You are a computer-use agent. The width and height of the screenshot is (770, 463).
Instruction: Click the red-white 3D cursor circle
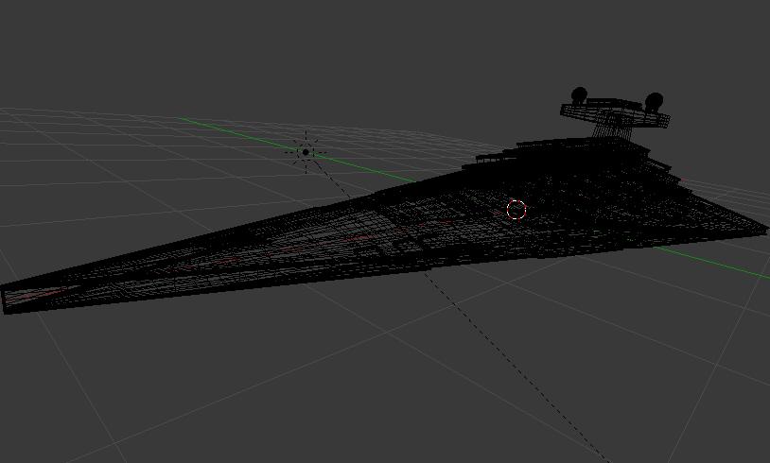click(x=516, y=210)
